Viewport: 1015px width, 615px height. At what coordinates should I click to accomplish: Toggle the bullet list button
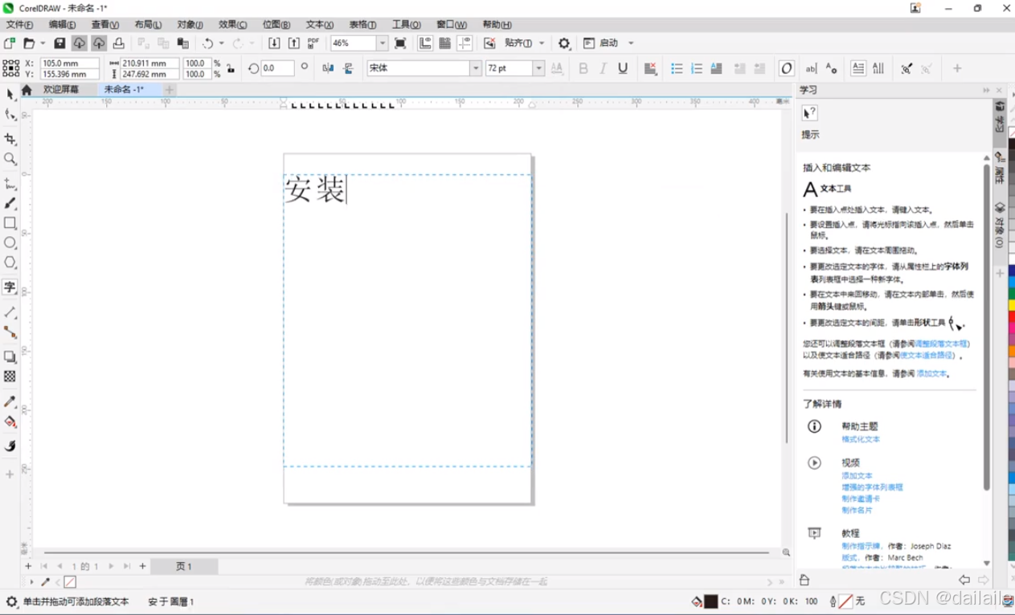pos(677,68)
